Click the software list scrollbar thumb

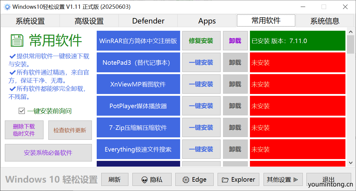point(351,44)
